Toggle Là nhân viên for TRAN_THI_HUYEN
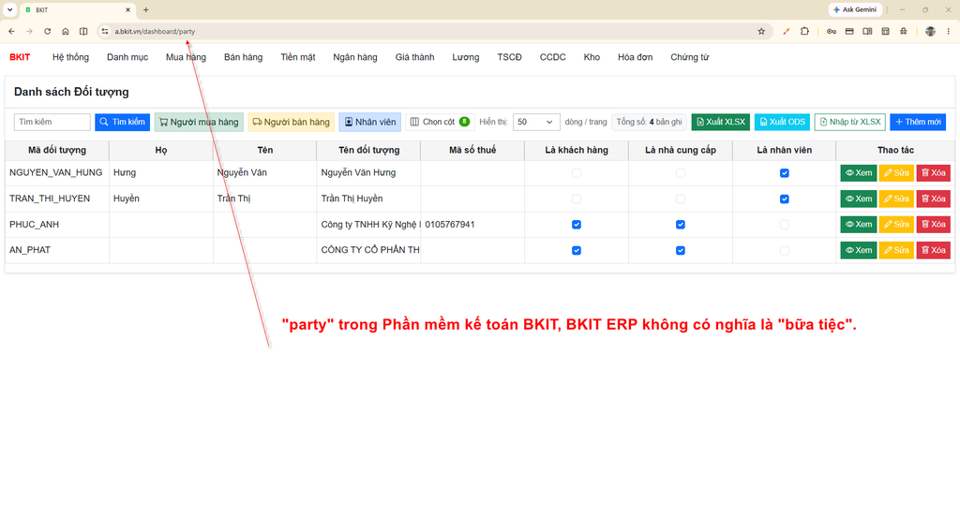The image size is (960, 515). tap(785, 199)
